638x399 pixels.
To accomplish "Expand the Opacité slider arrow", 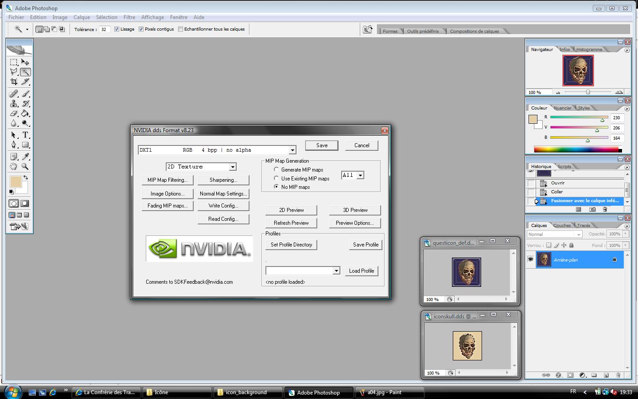I will [x=626, y=234].
